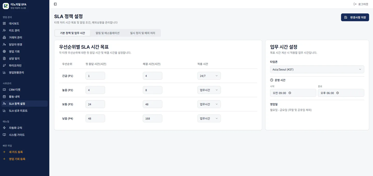Click the 높음 (P2) 첫 응답 시간 field
Image resolution: width=373 pixels, height=176 pixels.
point(95,90)
